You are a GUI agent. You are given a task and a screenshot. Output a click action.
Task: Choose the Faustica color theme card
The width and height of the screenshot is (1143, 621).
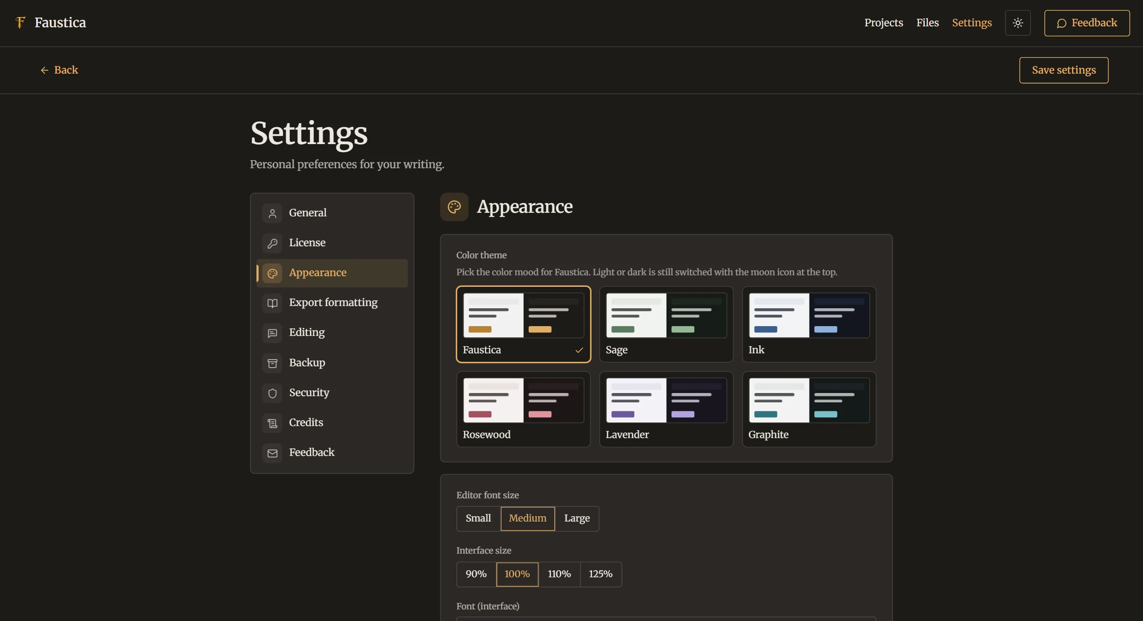523,324
